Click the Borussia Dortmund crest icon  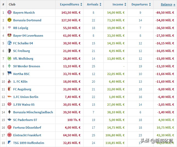10,20
